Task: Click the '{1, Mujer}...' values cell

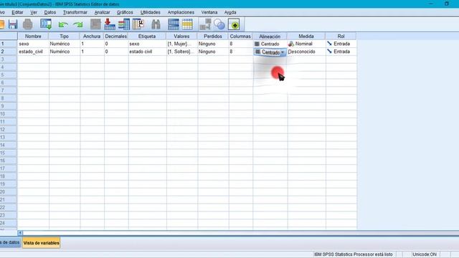Action: pyautogui.click(x=181, y=44)
